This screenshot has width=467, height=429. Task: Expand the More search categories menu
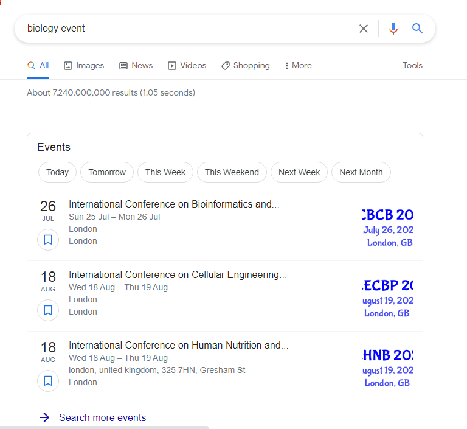coord(298,65)
